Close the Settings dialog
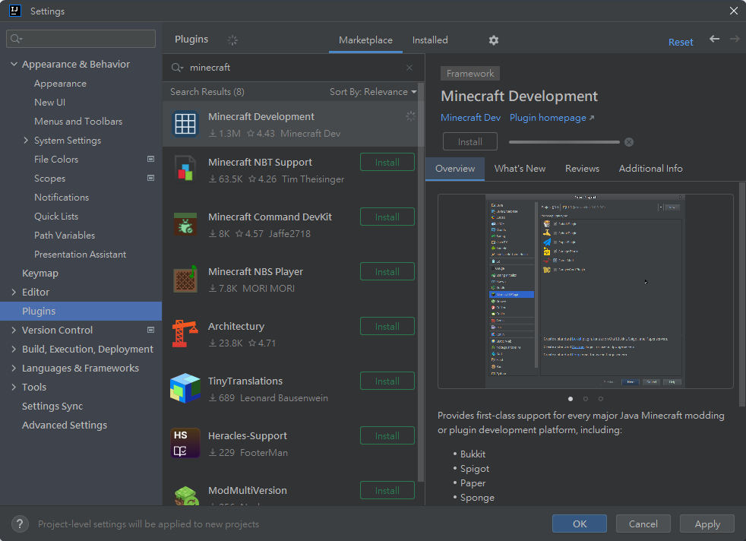The image size is (746, 541). click(x=734, y=11)
